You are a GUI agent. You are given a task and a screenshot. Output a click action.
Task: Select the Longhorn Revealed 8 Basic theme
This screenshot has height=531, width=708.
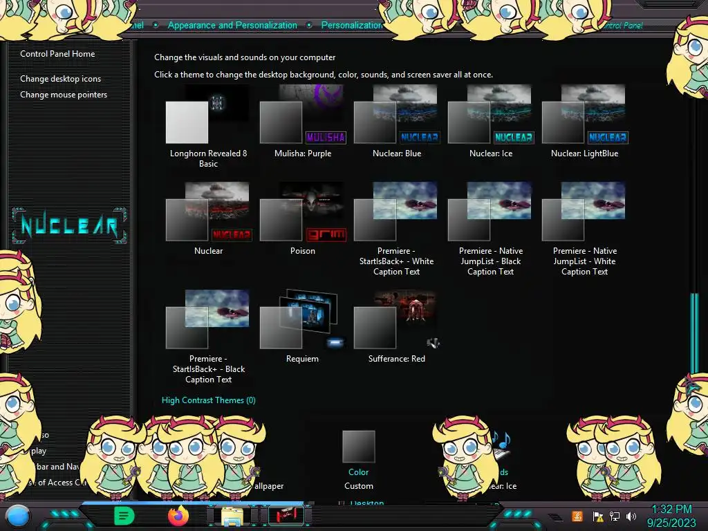(208, 127)
